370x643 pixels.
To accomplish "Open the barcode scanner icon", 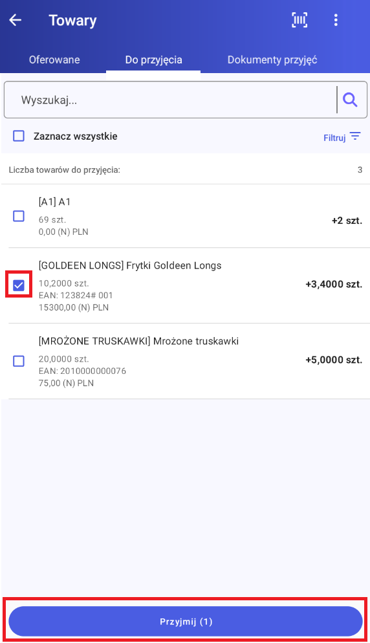I will (299, 19).
